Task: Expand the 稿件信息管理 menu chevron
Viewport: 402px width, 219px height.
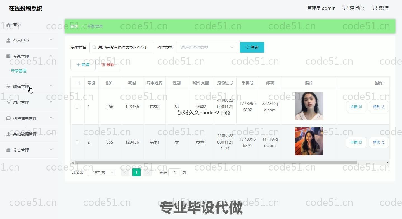Action: pyautogui.click(x=51, y=118)
